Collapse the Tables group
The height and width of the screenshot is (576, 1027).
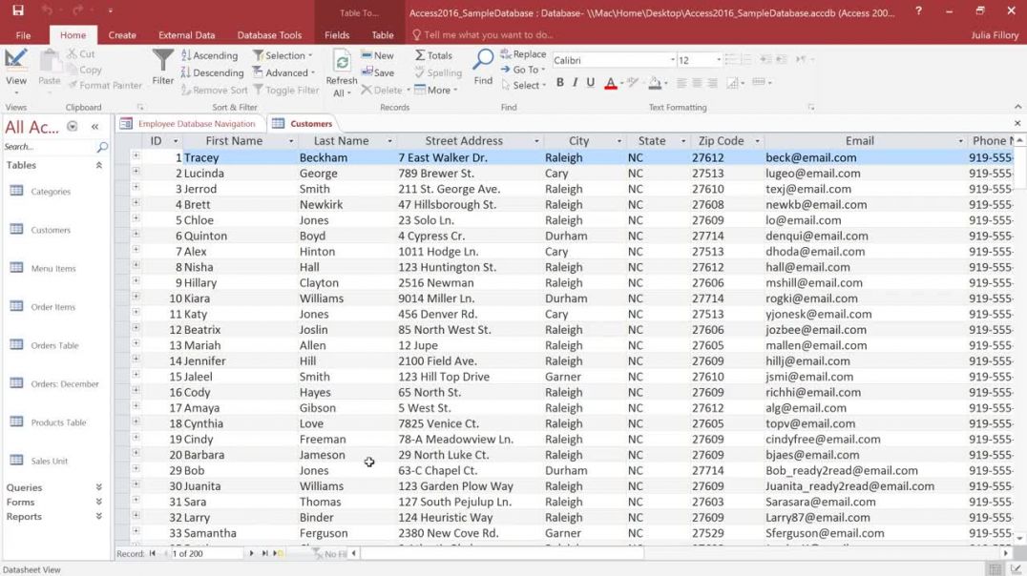click(x=99, y=166)
